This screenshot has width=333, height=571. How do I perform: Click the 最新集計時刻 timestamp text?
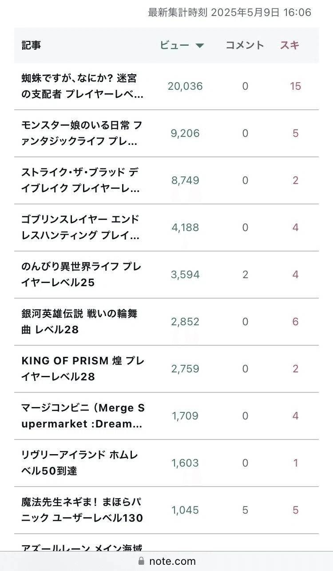tap(230, 12)
